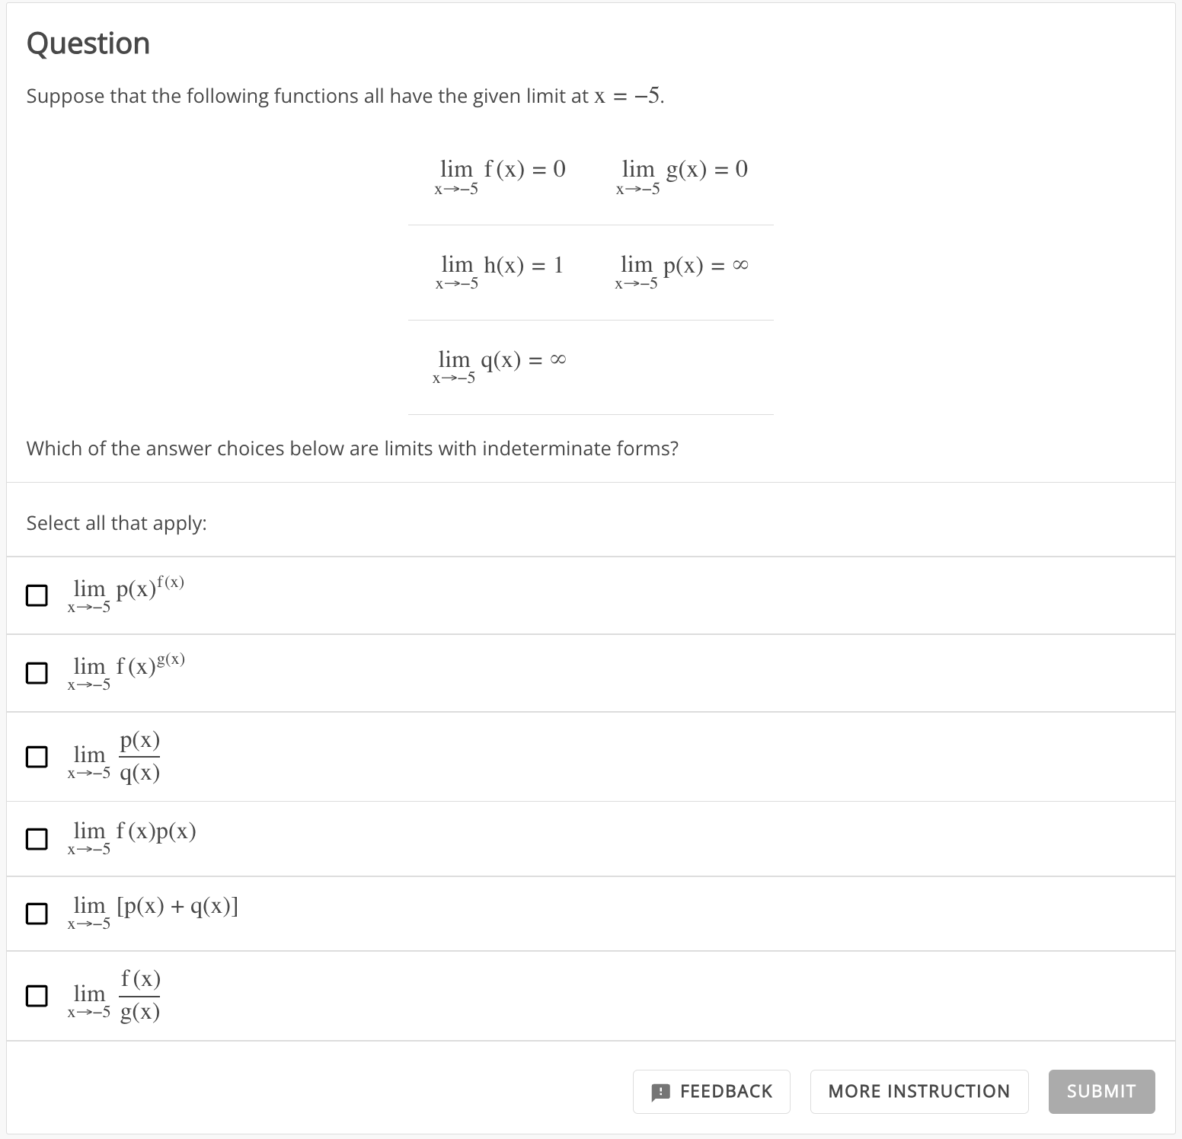Open the MORE INSTRUCTION button
This screenshot has width=1182, height=1139.
pyautogui.click(x=919, y=1092)
